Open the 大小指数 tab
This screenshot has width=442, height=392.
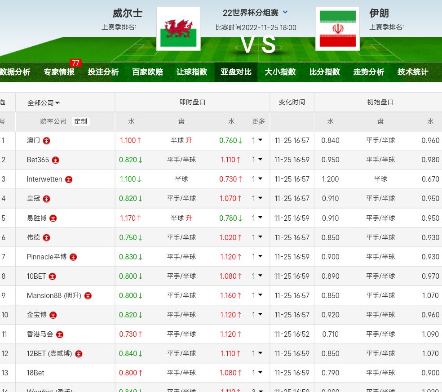[x=280, y=72]
